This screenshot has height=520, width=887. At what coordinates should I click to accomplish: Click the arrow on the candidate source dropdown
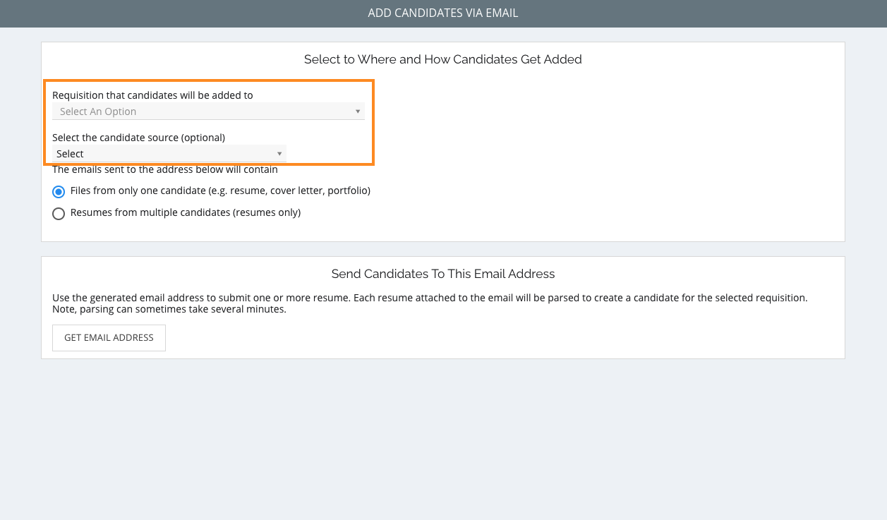[x=279, y=154]
